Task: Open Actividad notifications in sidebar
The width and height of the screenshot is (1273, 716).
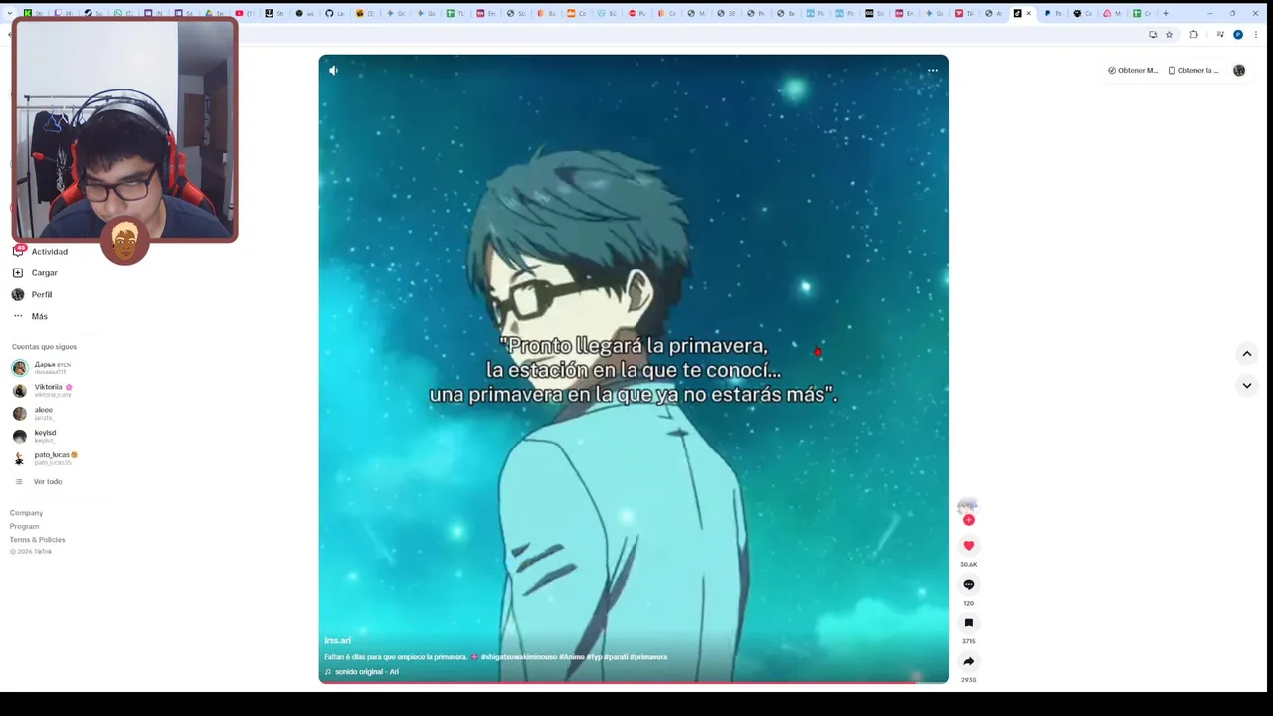Action: point(50,252)
